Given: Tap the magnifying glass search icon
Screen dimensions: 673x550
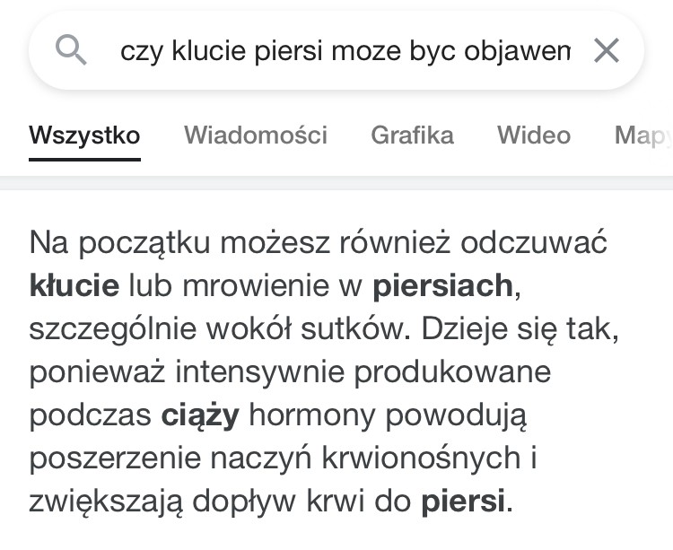Looking at the screenshot, I should 71,50.
